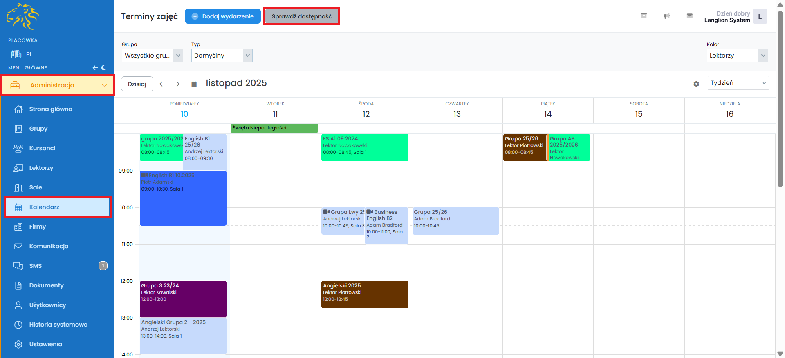
Task: Open the envelope messages icon in header
Action: (690, 16)
